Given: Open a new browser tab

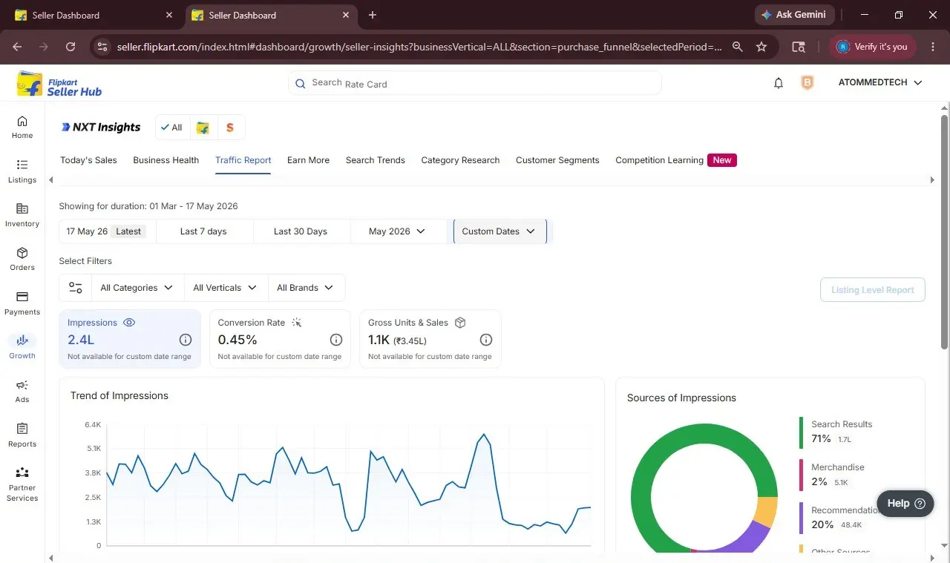Looking at the screenshot, I should pos(373,15).
